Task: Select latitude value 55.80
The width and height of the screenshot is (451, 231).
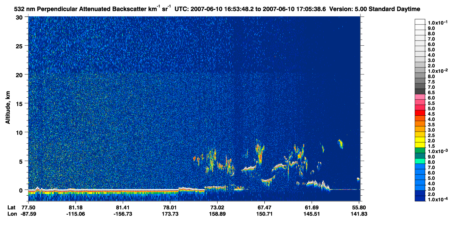Action: click(x=359, y=207)
